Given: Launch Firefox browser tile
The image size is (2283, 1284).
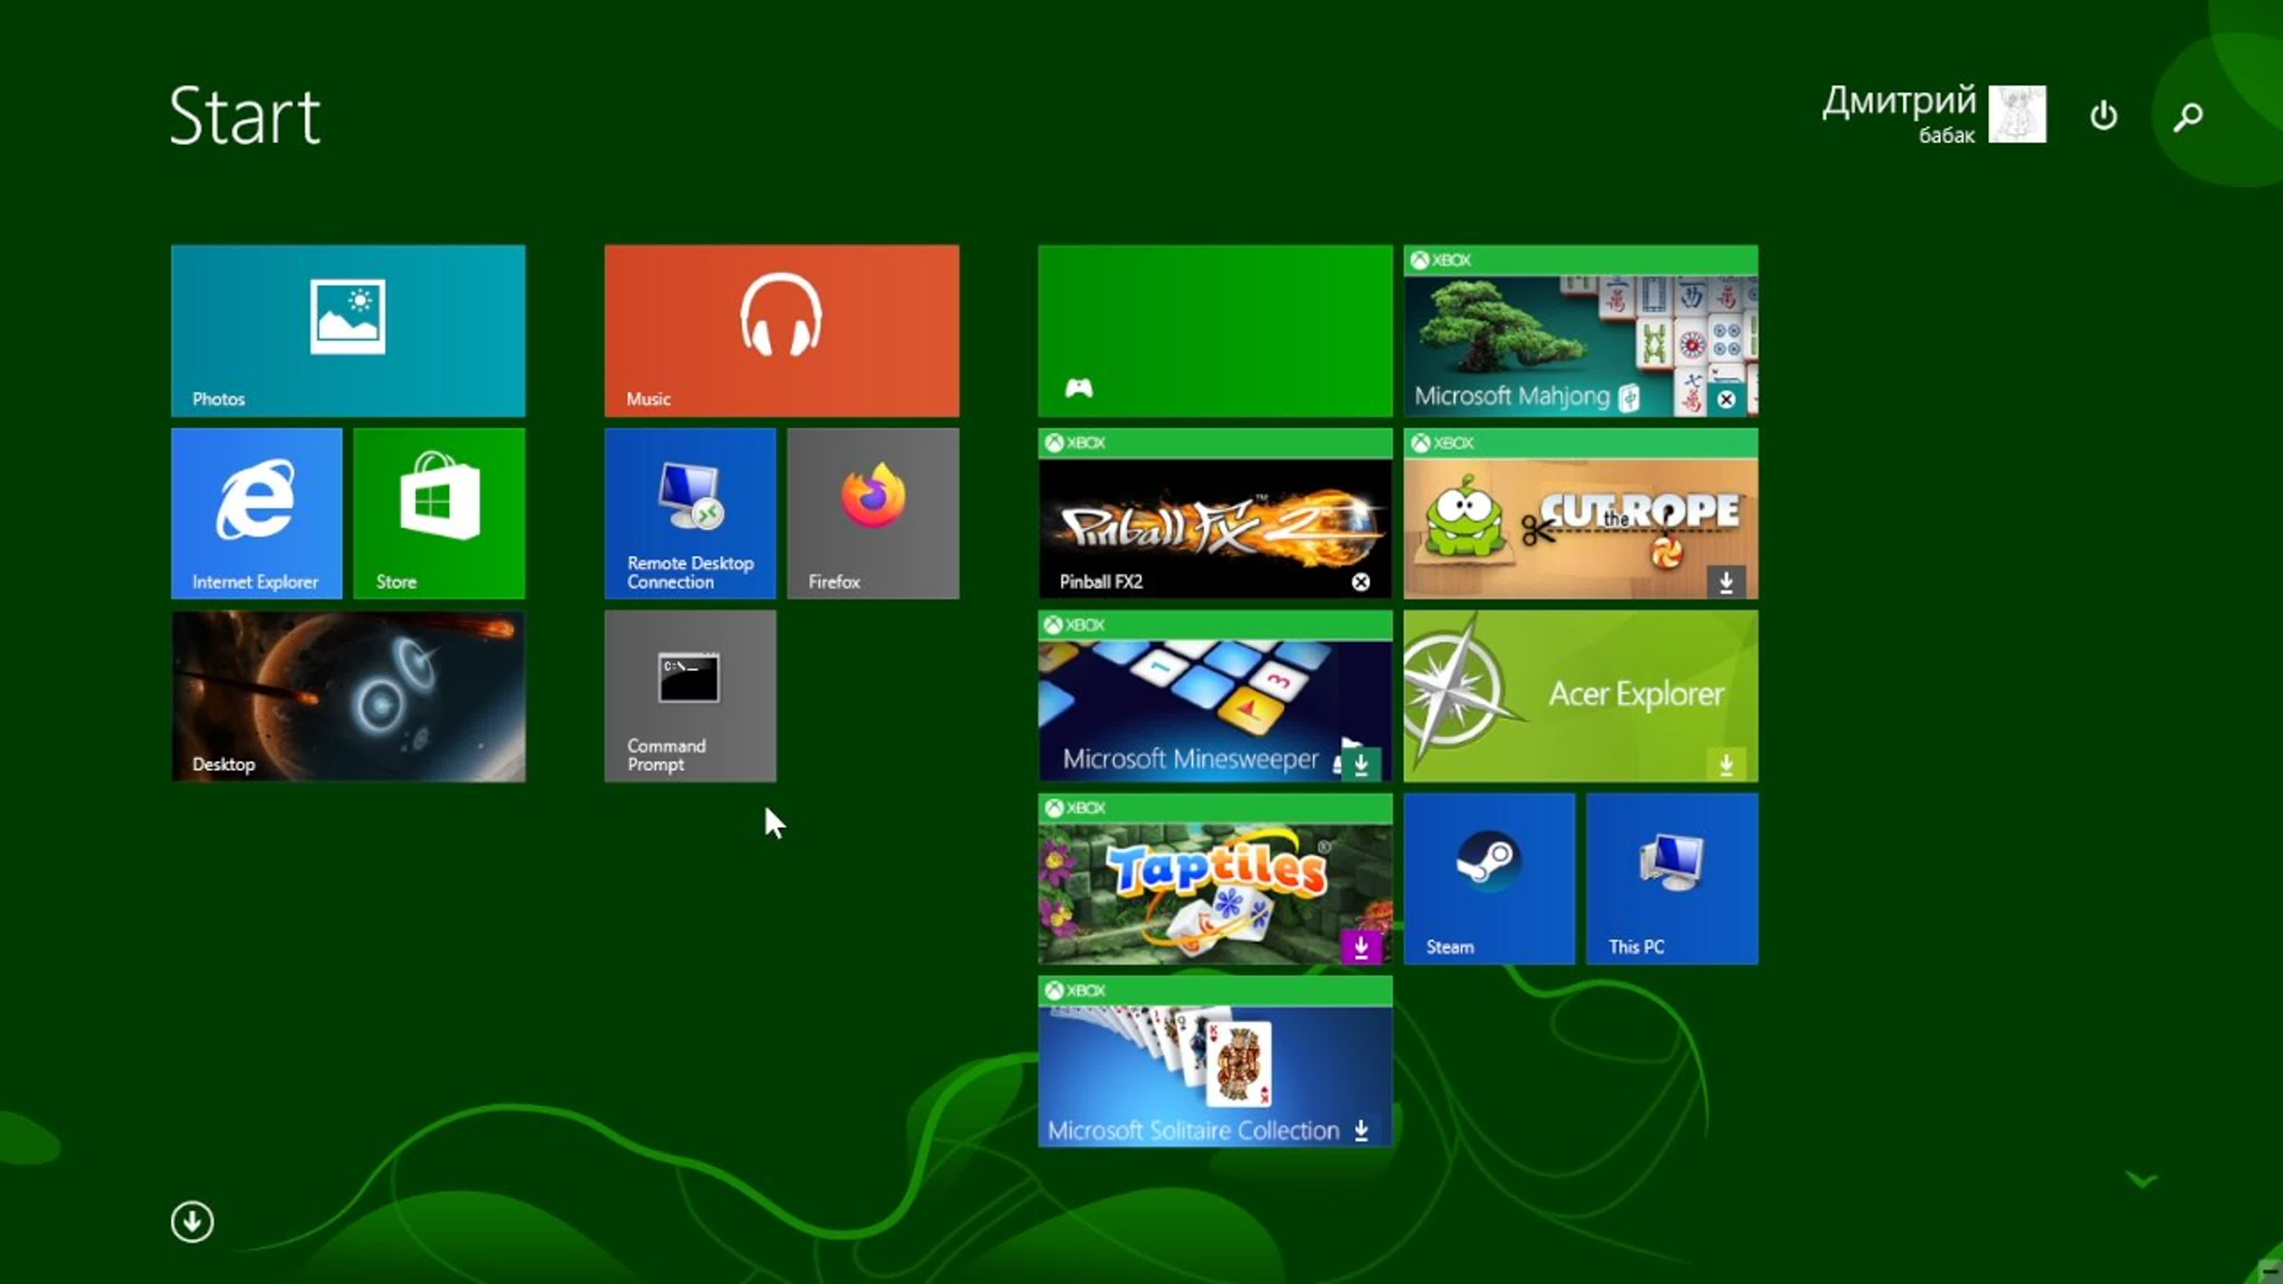Looking at the screenshot, I should [x=873, y=513].
